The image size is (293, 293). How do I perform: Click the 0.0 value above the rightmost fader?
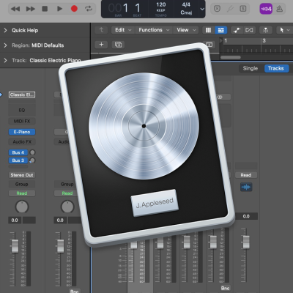coord(246,216)
